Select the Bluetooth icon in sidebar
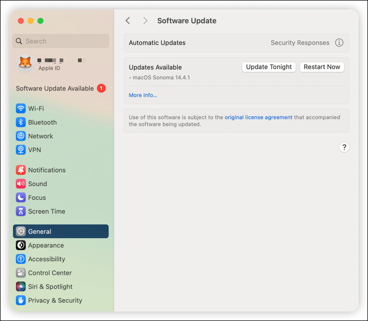Image resolution: width=368 pixels, height=321 pixels. [20, 122]
